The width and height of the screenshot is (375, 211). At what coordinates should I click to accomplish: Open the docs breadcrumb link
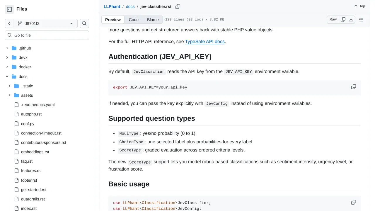[x=130, y=6]
